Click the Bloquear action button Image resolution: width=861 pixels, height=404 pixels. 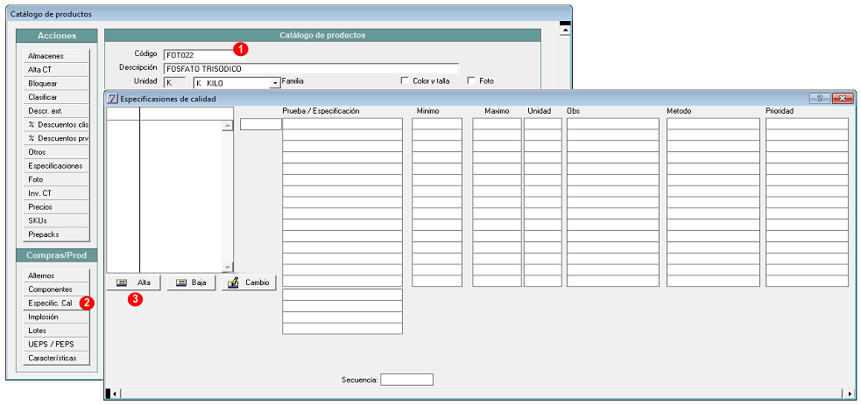[x=57, y=83]
